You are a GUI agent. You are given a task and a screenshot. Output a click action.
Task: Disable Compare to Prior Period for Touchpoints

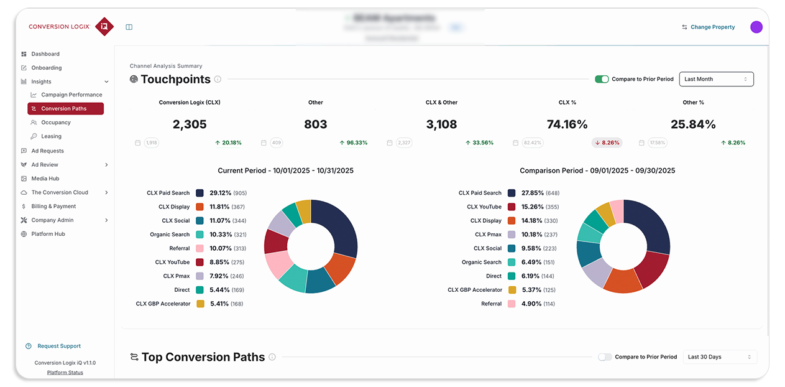(603, 79)
